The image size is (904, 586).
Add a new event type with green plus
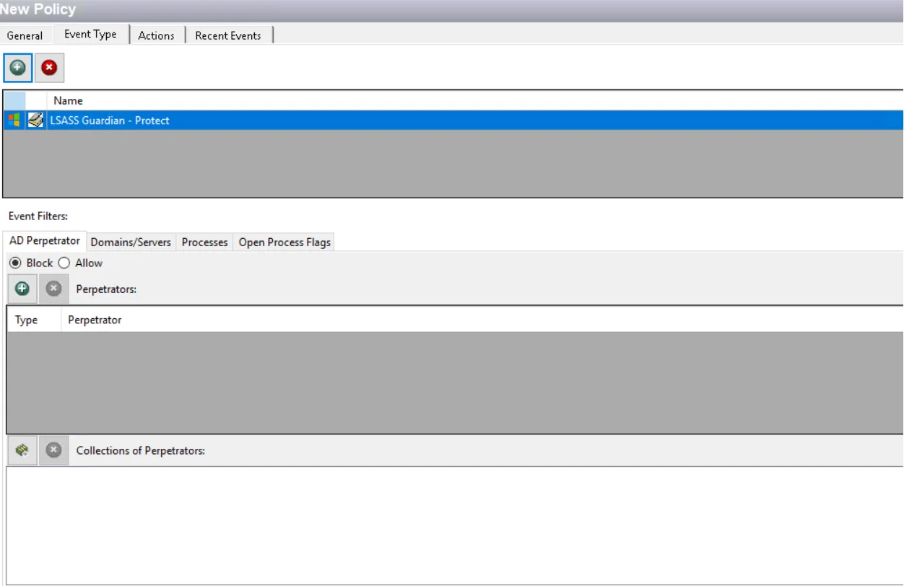pos(17,68)
